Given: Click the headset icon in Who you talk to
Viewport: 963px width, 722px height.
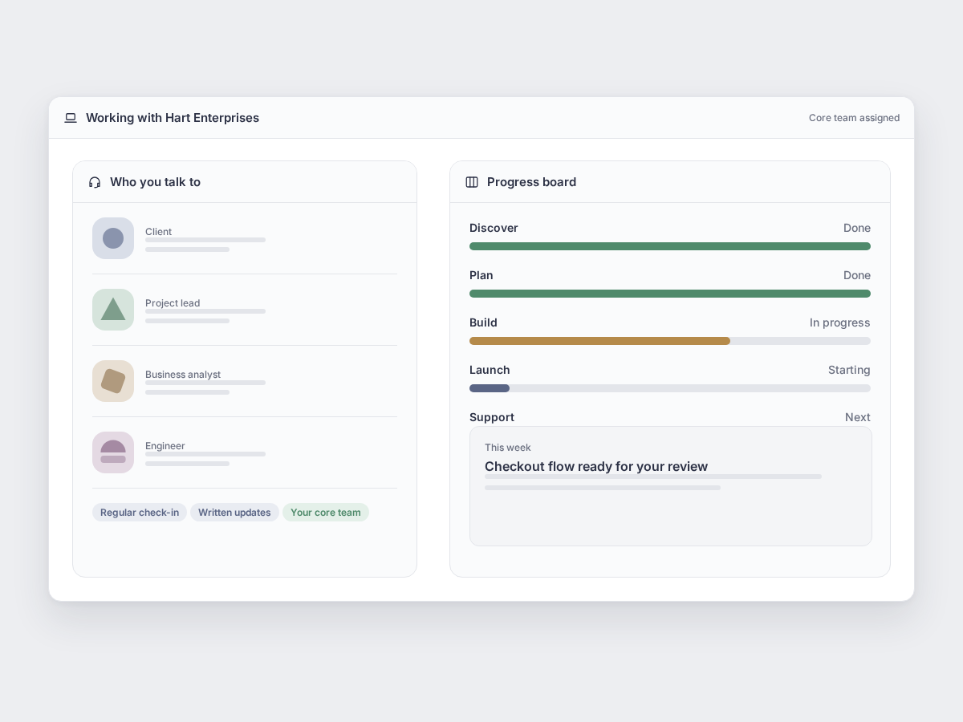Looking at the screenshot, I should [95, 182].
